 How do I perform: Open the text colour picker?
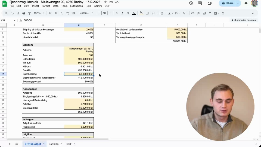[x=134, y=13]
